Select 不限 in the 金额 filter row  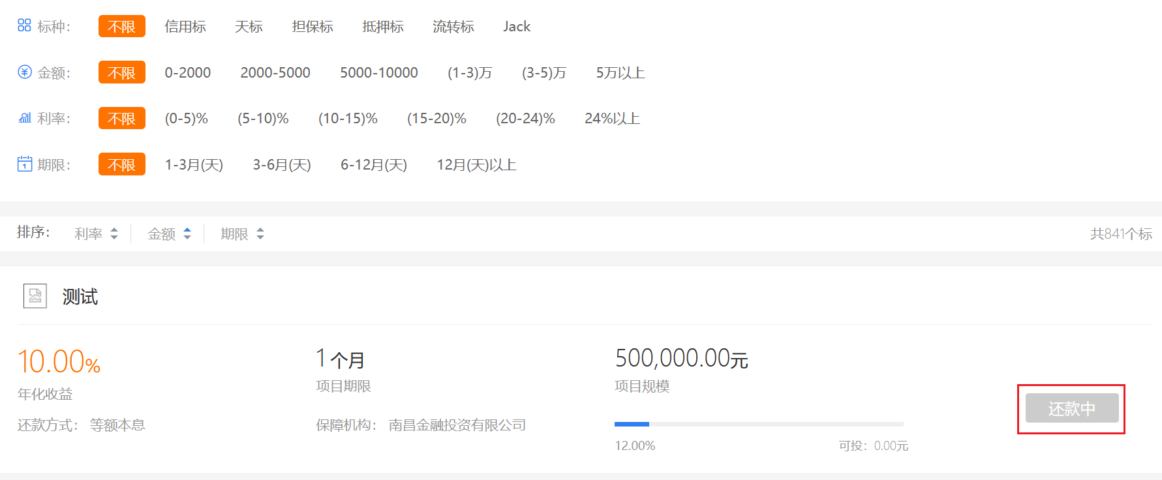coord(121,72)
